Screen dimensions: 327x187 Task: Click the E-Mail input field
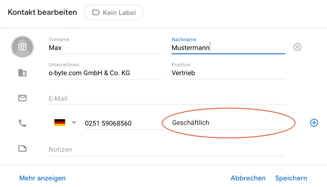click(x=166, y=99)
